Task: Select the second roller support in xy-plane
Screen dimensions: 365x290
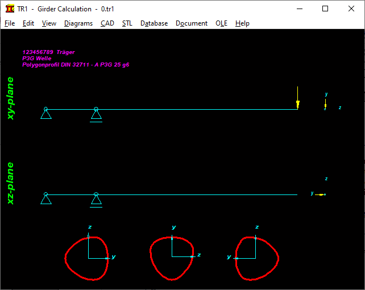Action: click(x=96, y=115)
